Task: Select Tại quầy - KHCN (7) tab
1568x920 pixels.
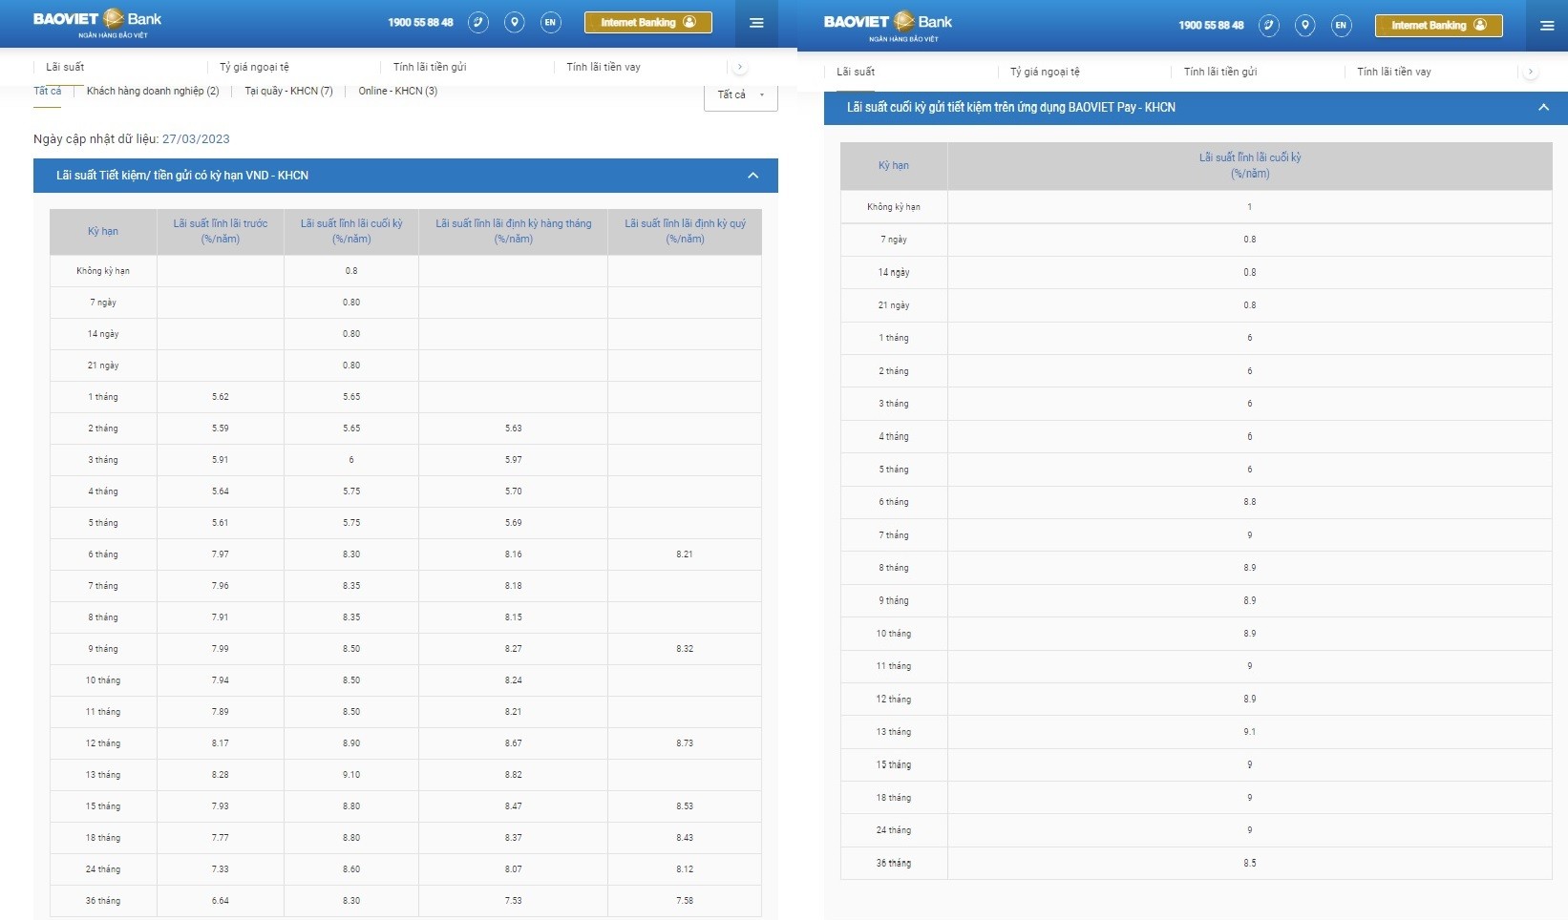Action: pos(288,92)
